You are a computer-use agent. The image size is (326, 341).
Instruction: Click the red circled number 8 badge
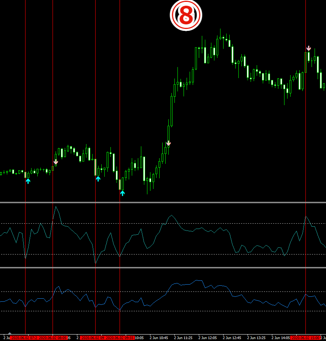[186, 15]
